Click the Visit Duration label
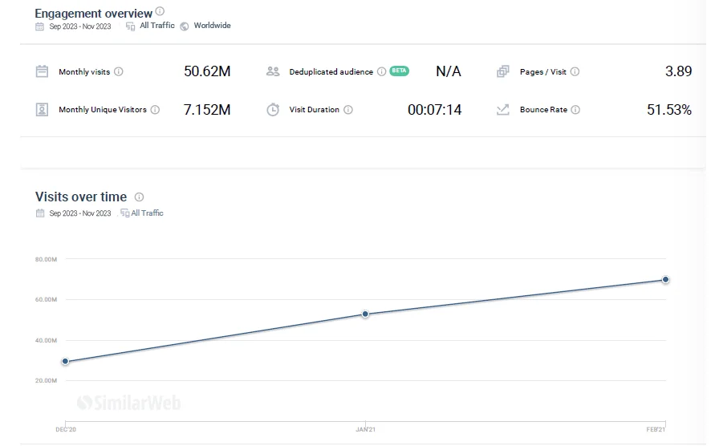715x446 pixels. coord(315,109)
